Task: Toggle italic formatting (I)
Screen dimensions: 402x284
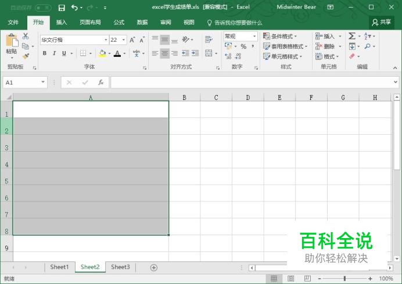Action: coord(55,53)
